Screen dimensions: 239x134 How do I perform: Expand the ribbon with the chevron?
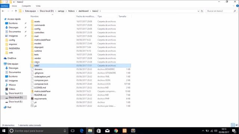coord(234,6)
